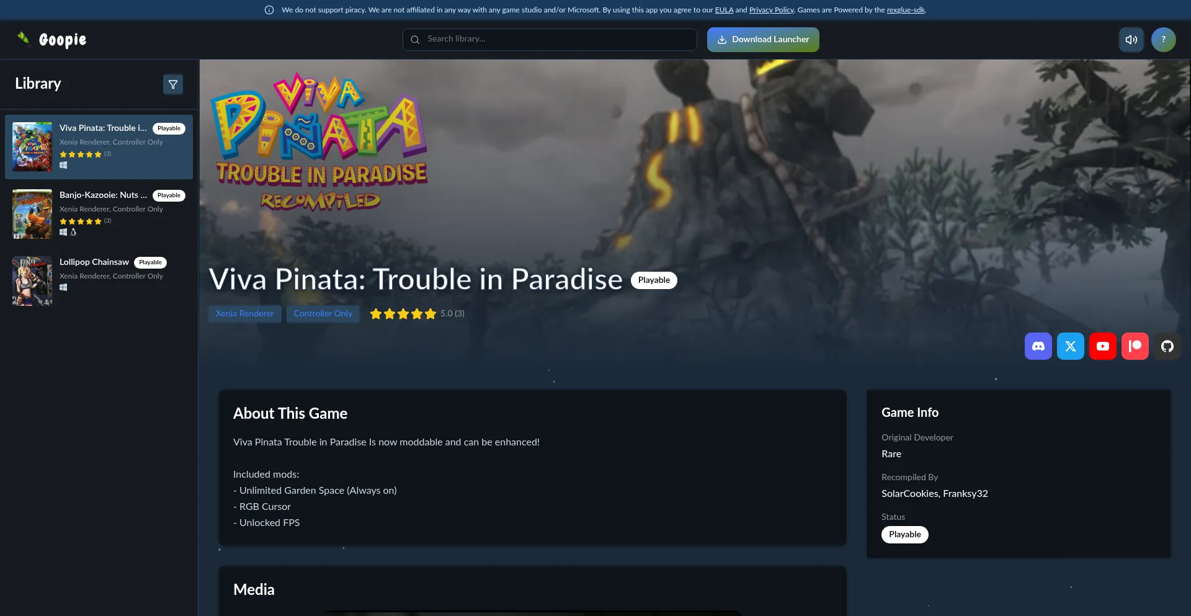The width and height of the screenshot is (1191, 616).
Task: Select Banjo-Kazooie: Nuts in the library
Action: 99,214
